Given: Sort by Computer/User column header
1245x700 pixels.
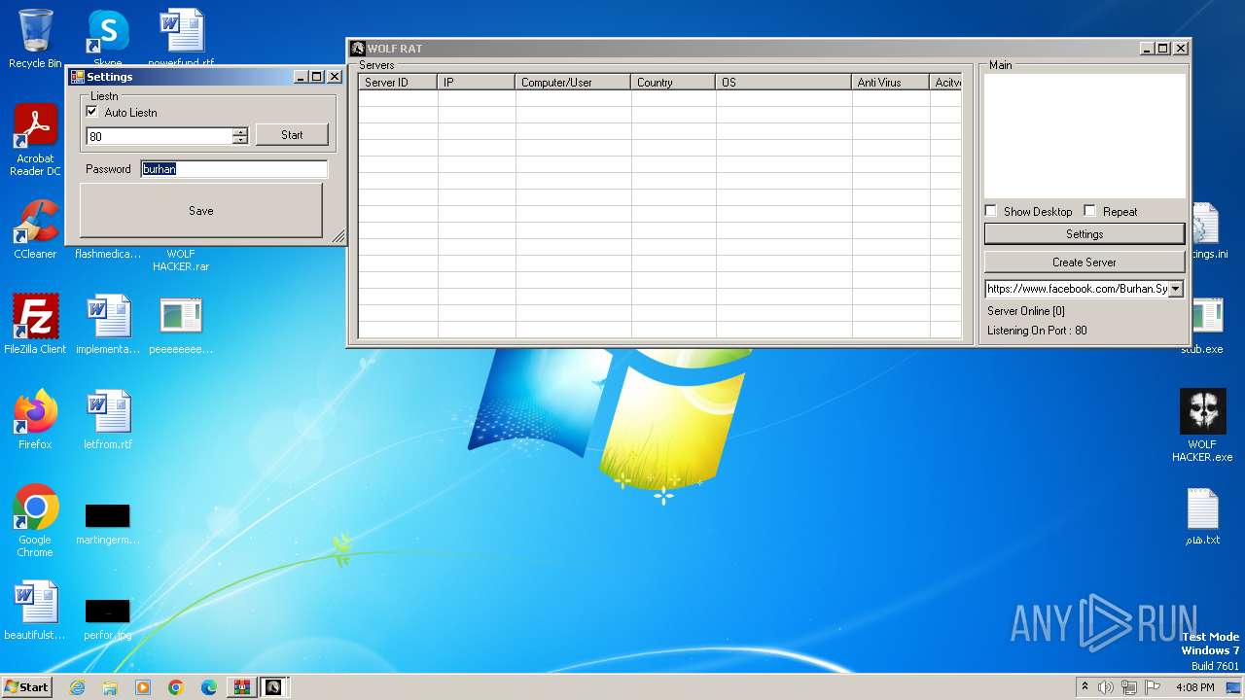Looking at the screenshot, I should tap(573, 83).
